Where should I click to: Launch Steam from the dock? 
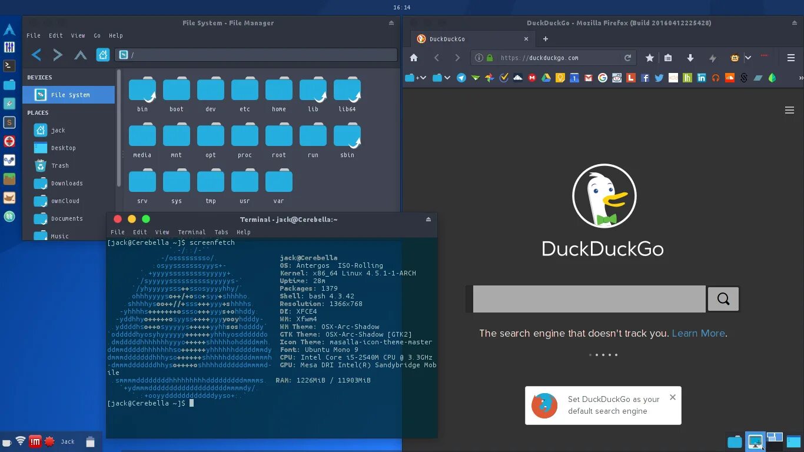9,160
